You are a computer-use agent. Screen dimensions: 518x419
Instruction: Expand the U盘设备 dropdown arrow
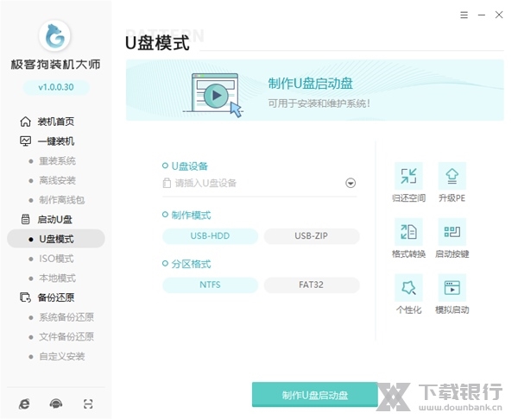(x=351, y=183)
